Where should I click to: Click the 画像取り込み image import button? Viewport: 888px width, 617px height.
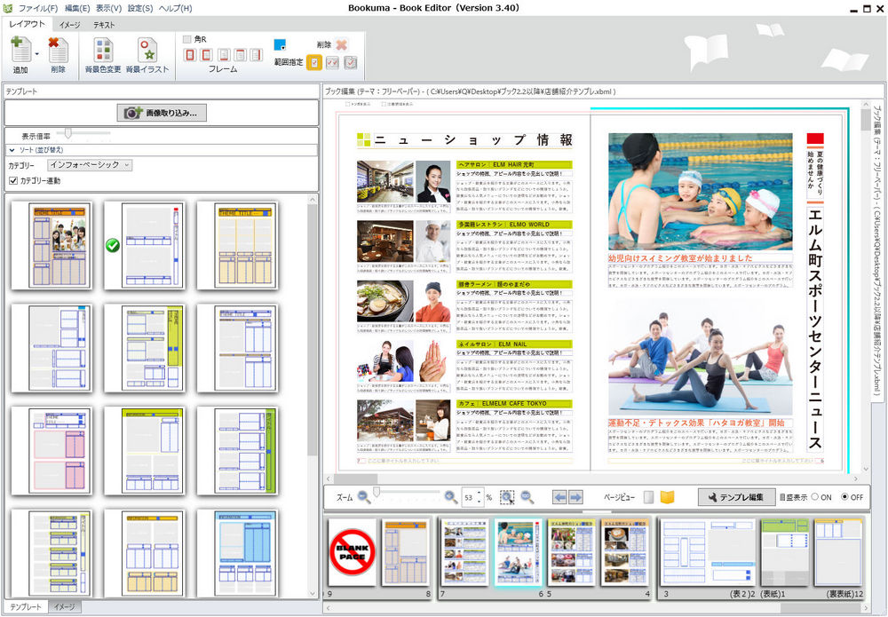click(x=161, y=113)
